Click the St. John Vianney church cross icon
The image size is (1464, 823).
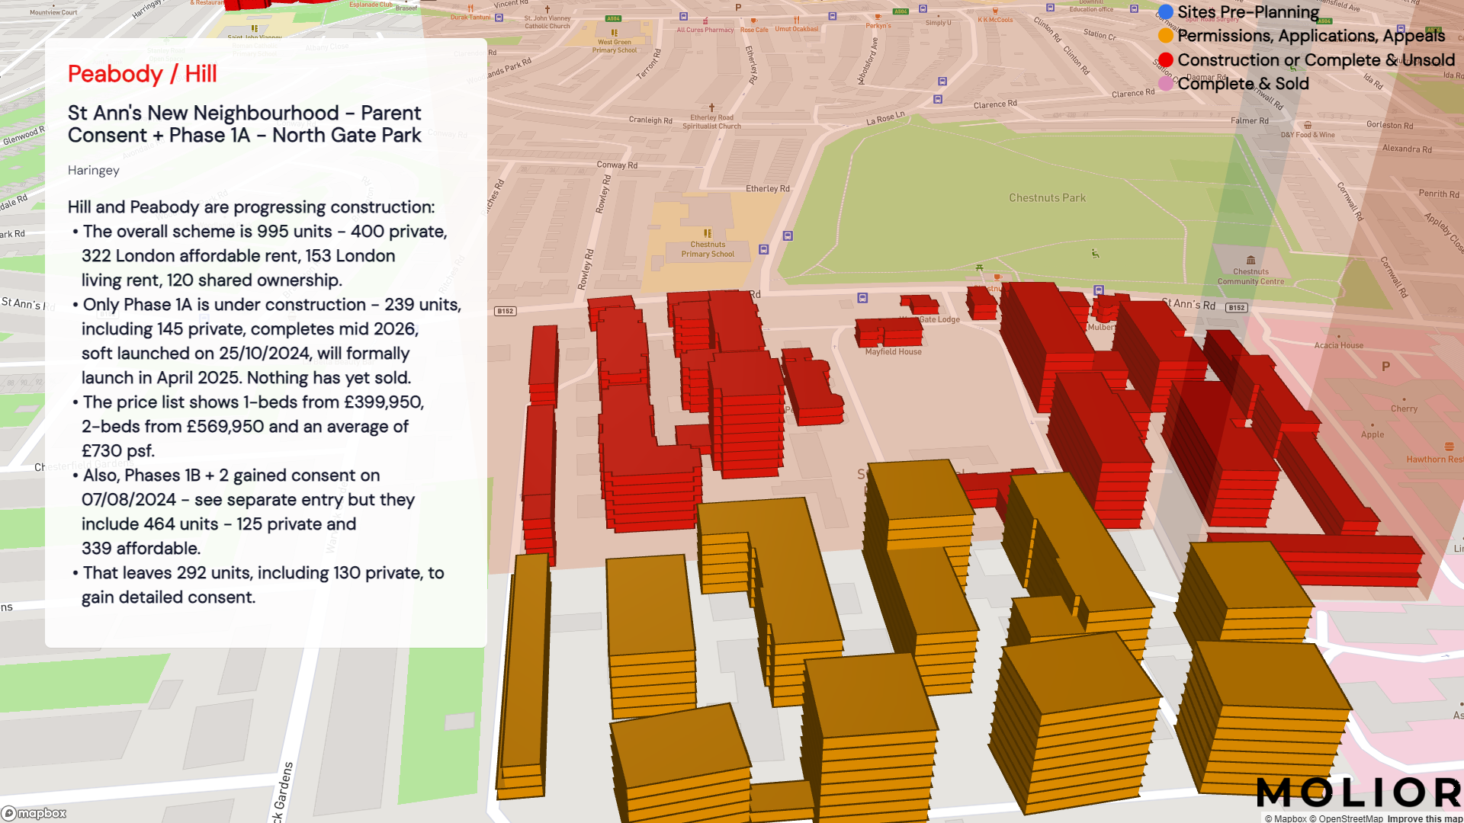point(547,10)
